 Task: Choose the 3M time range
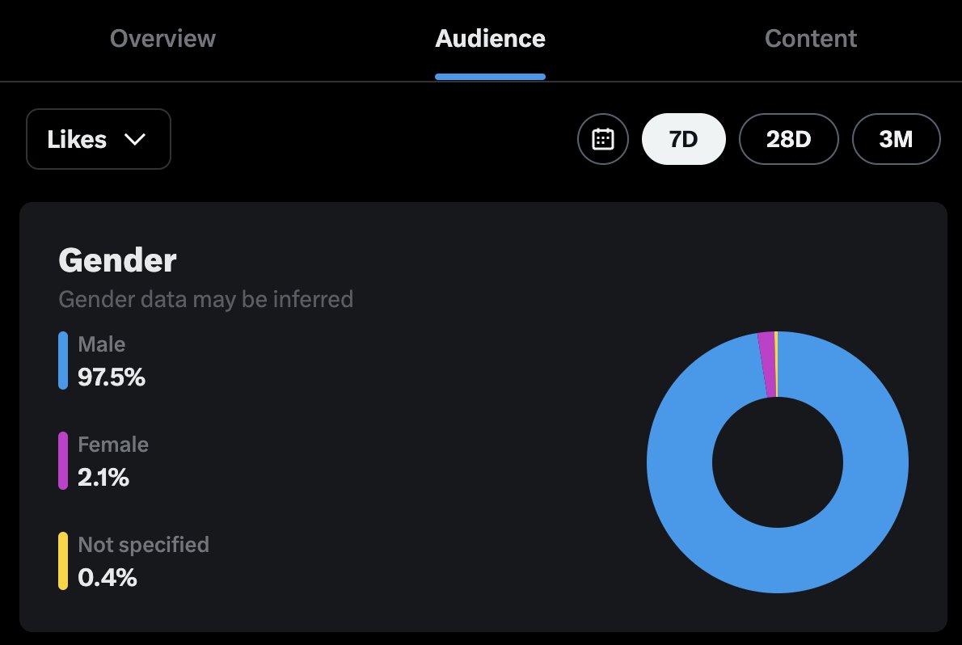(x=896, y=139)
